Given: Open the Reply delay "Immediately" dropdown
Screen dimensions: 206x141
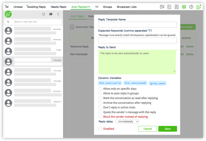Looking at the screenshot, I should (x=127, y=121).
